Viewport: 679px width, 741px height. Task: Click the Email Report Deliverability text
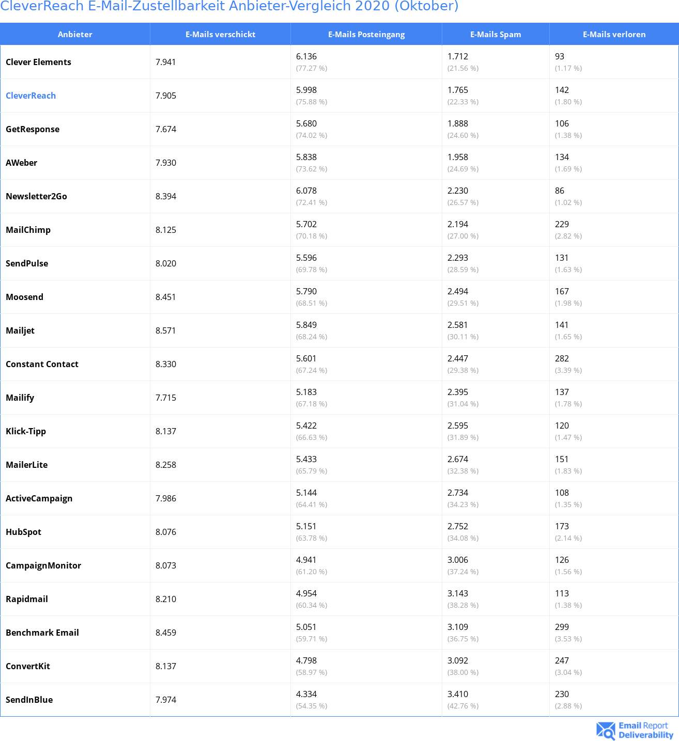point(646,730)
